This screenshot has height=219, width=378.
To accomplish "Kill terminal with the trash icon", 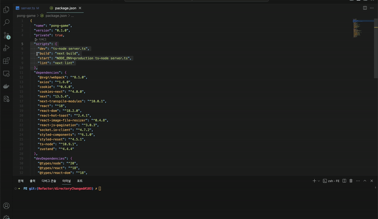I will [x=351, y=181].
